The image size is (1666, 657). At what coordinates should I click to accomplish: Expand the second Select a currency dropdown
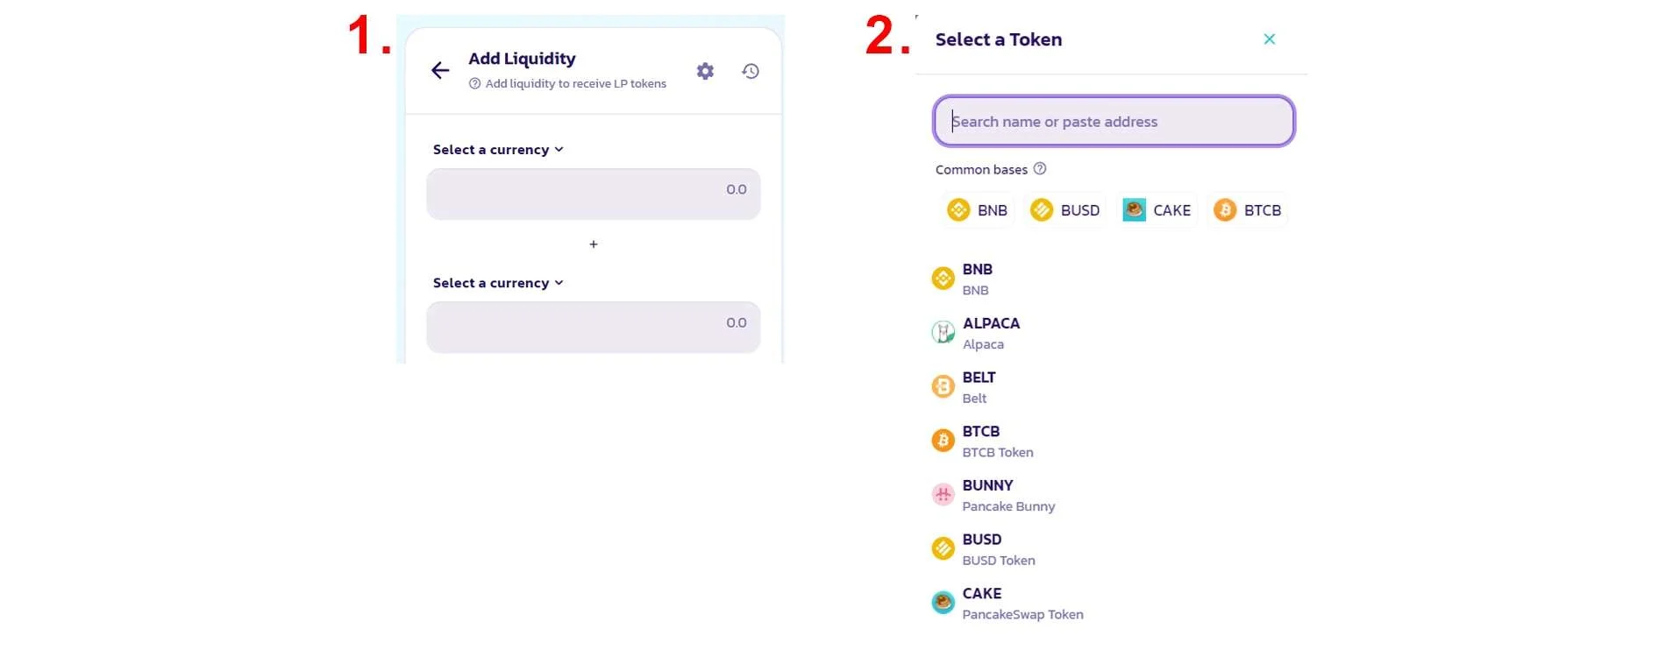click(498, 283)
